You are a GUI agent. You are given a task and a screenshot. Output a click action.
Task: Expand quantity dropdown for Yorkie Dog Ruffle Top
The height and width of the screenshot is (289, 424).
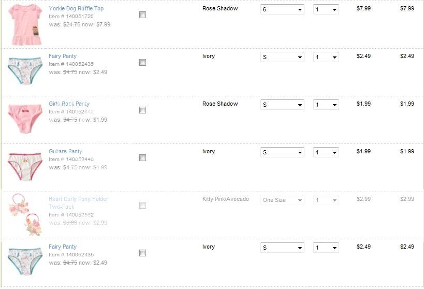(326, 10)
